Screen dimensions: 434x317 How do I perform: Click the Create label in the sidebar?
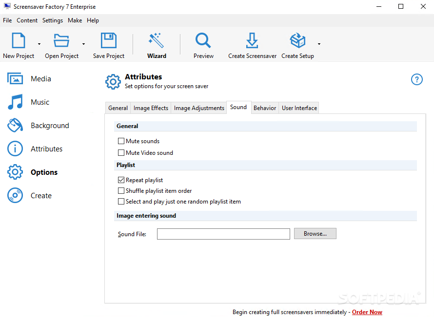click(x=41, y=195)
